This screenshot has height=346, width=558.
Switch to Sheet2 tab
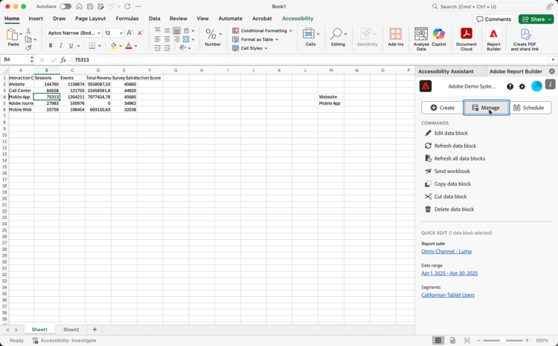click(71, 330)
